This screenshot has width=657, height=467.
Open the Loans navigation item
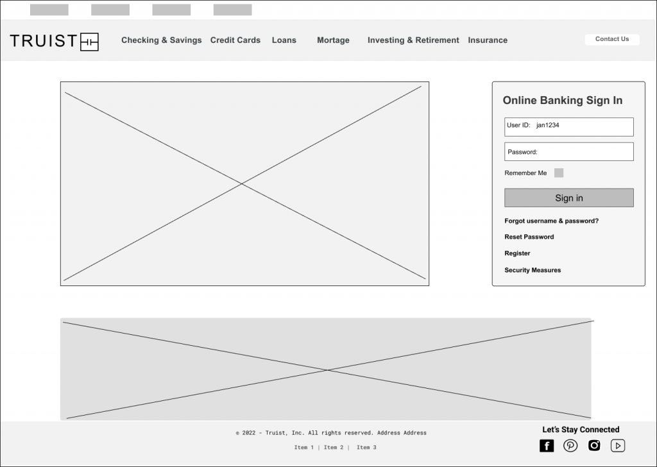(x=284, y=40)
